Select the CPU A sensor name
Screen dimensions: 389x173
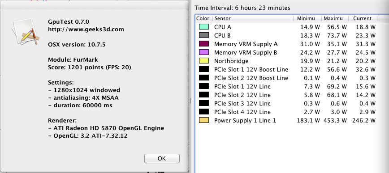pyautogui.click(x=223, y=27)
